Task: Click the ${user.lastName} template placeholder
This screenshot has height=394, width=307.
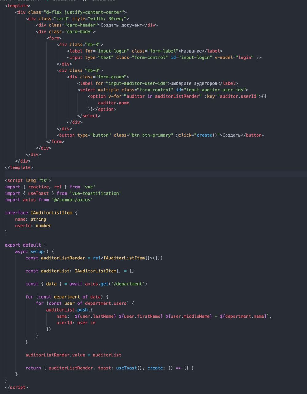Action: tap(96, 316)
